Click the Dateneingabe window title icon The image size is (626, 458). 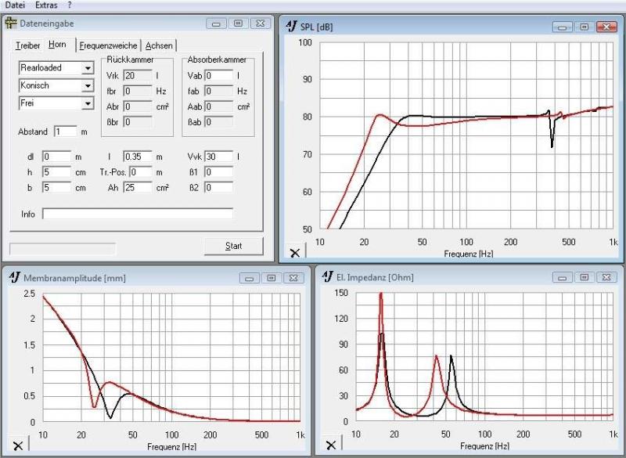(11, 23)
